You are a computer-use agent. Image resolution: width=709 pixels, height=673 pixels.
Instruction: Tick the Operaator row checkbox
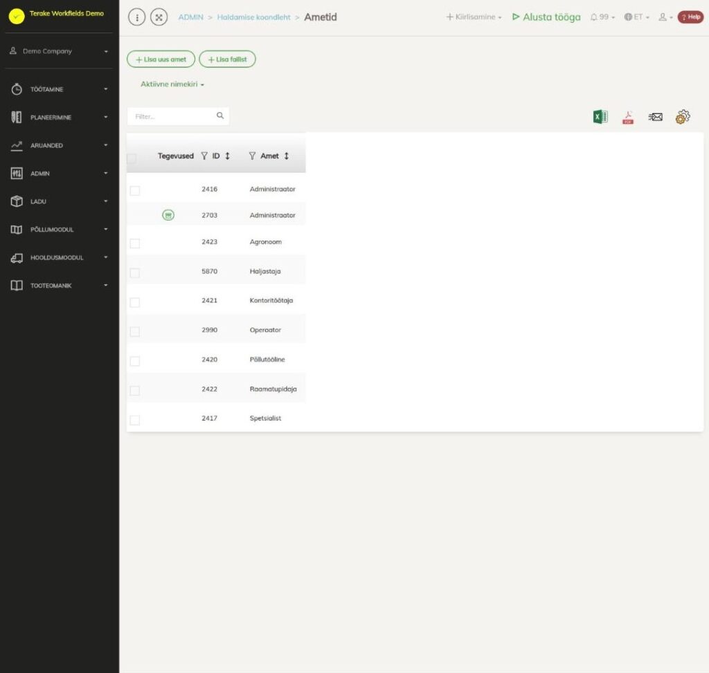(135, 331)
